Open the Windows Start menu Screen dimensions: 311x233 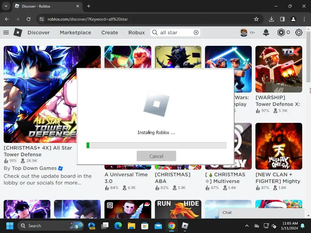pos(10,226)
